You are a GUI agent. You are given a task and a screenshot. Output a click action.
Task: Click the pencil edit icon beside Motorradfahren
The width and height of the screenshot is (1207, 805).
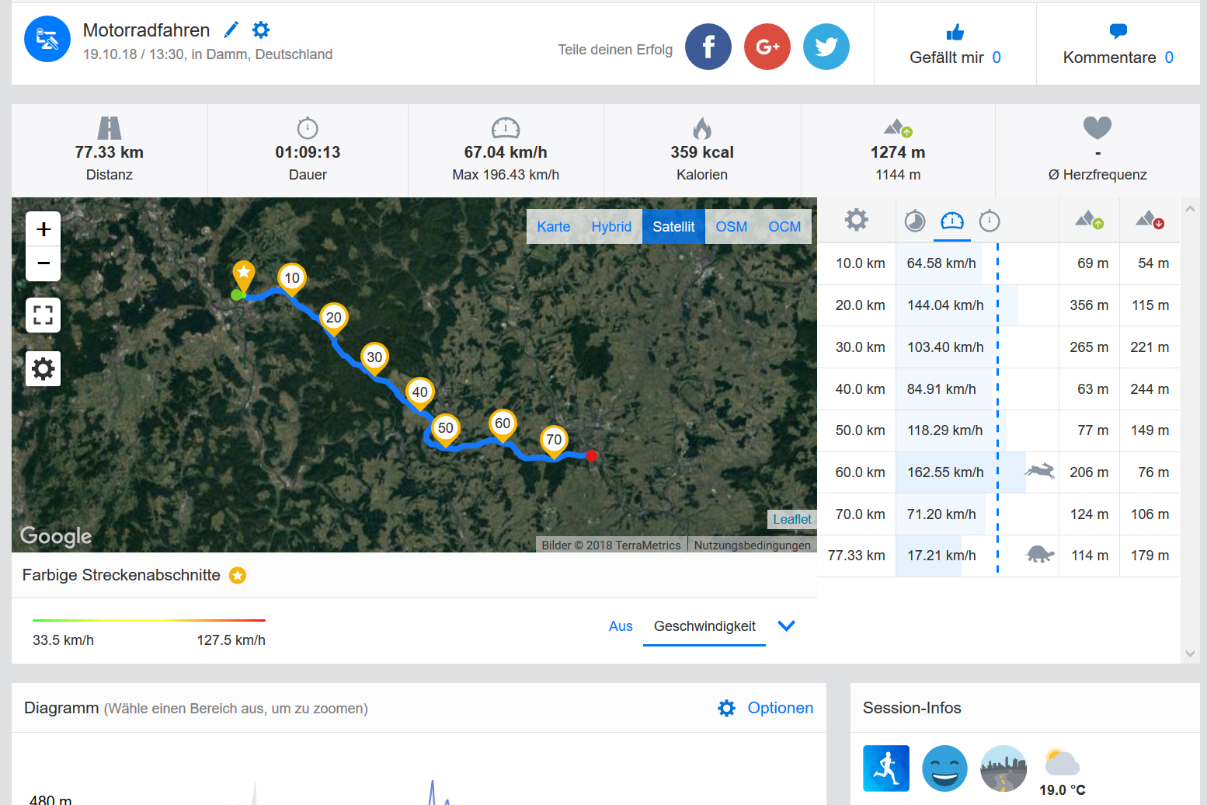[x=231, y=30]
